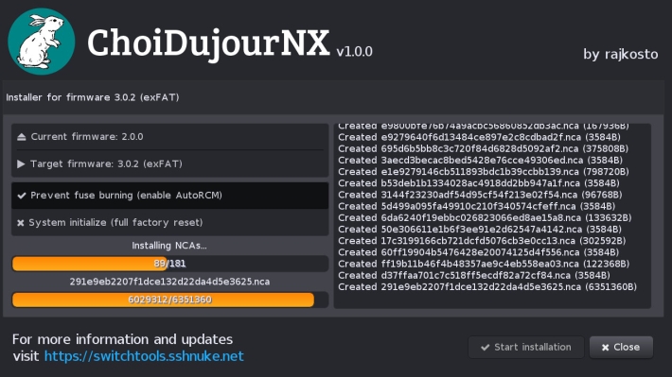Click the 6029312/6351360 file progress bar
The width and height of the screenshot is (672, 377).
point(170,300)
